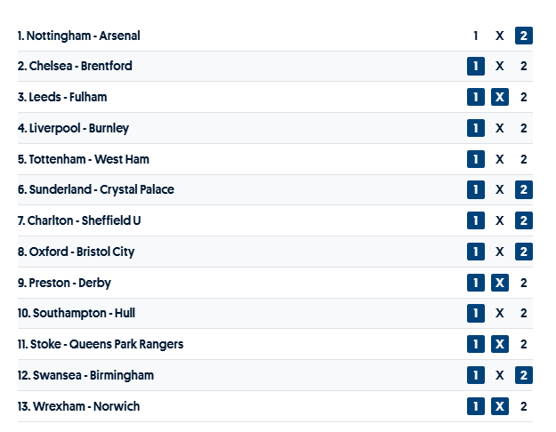Select draw for Nottingham - Arsenal
Image resolution: width=556 pixels, height=432 pixels.
500,36
